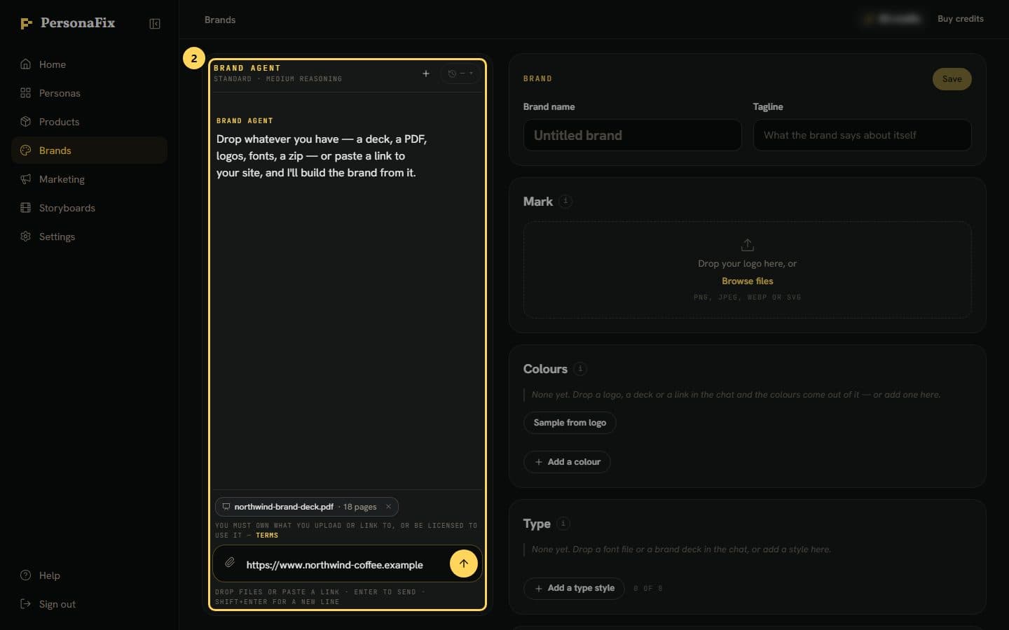Click the paperclip attach icon

pyautogui.click(x=230, y=563)
